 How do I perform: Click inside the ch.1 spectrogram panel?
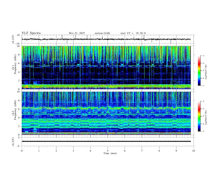coord(106,67)
